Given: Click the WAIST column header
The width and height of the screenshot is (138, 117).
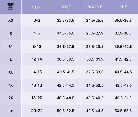Looking at the screenshot, I should (95, 7).
